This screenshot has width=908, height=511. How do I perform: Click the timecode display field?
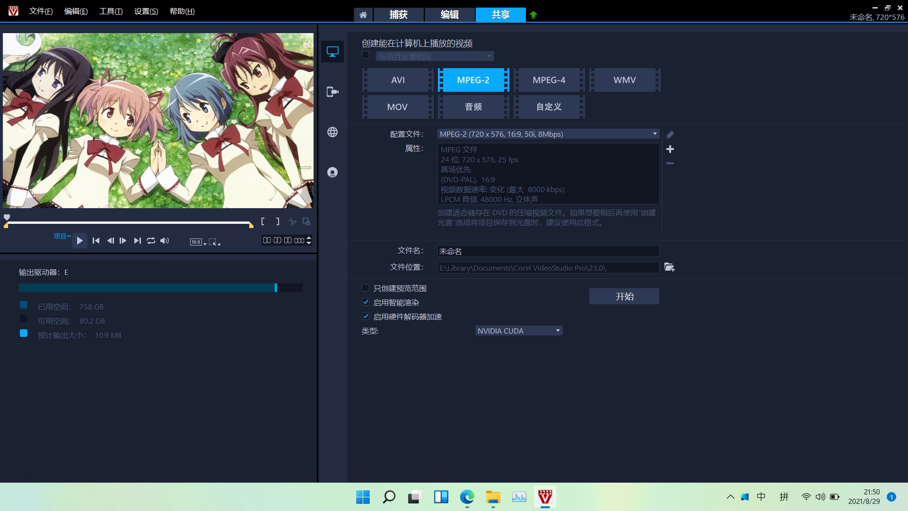point(284,240)
